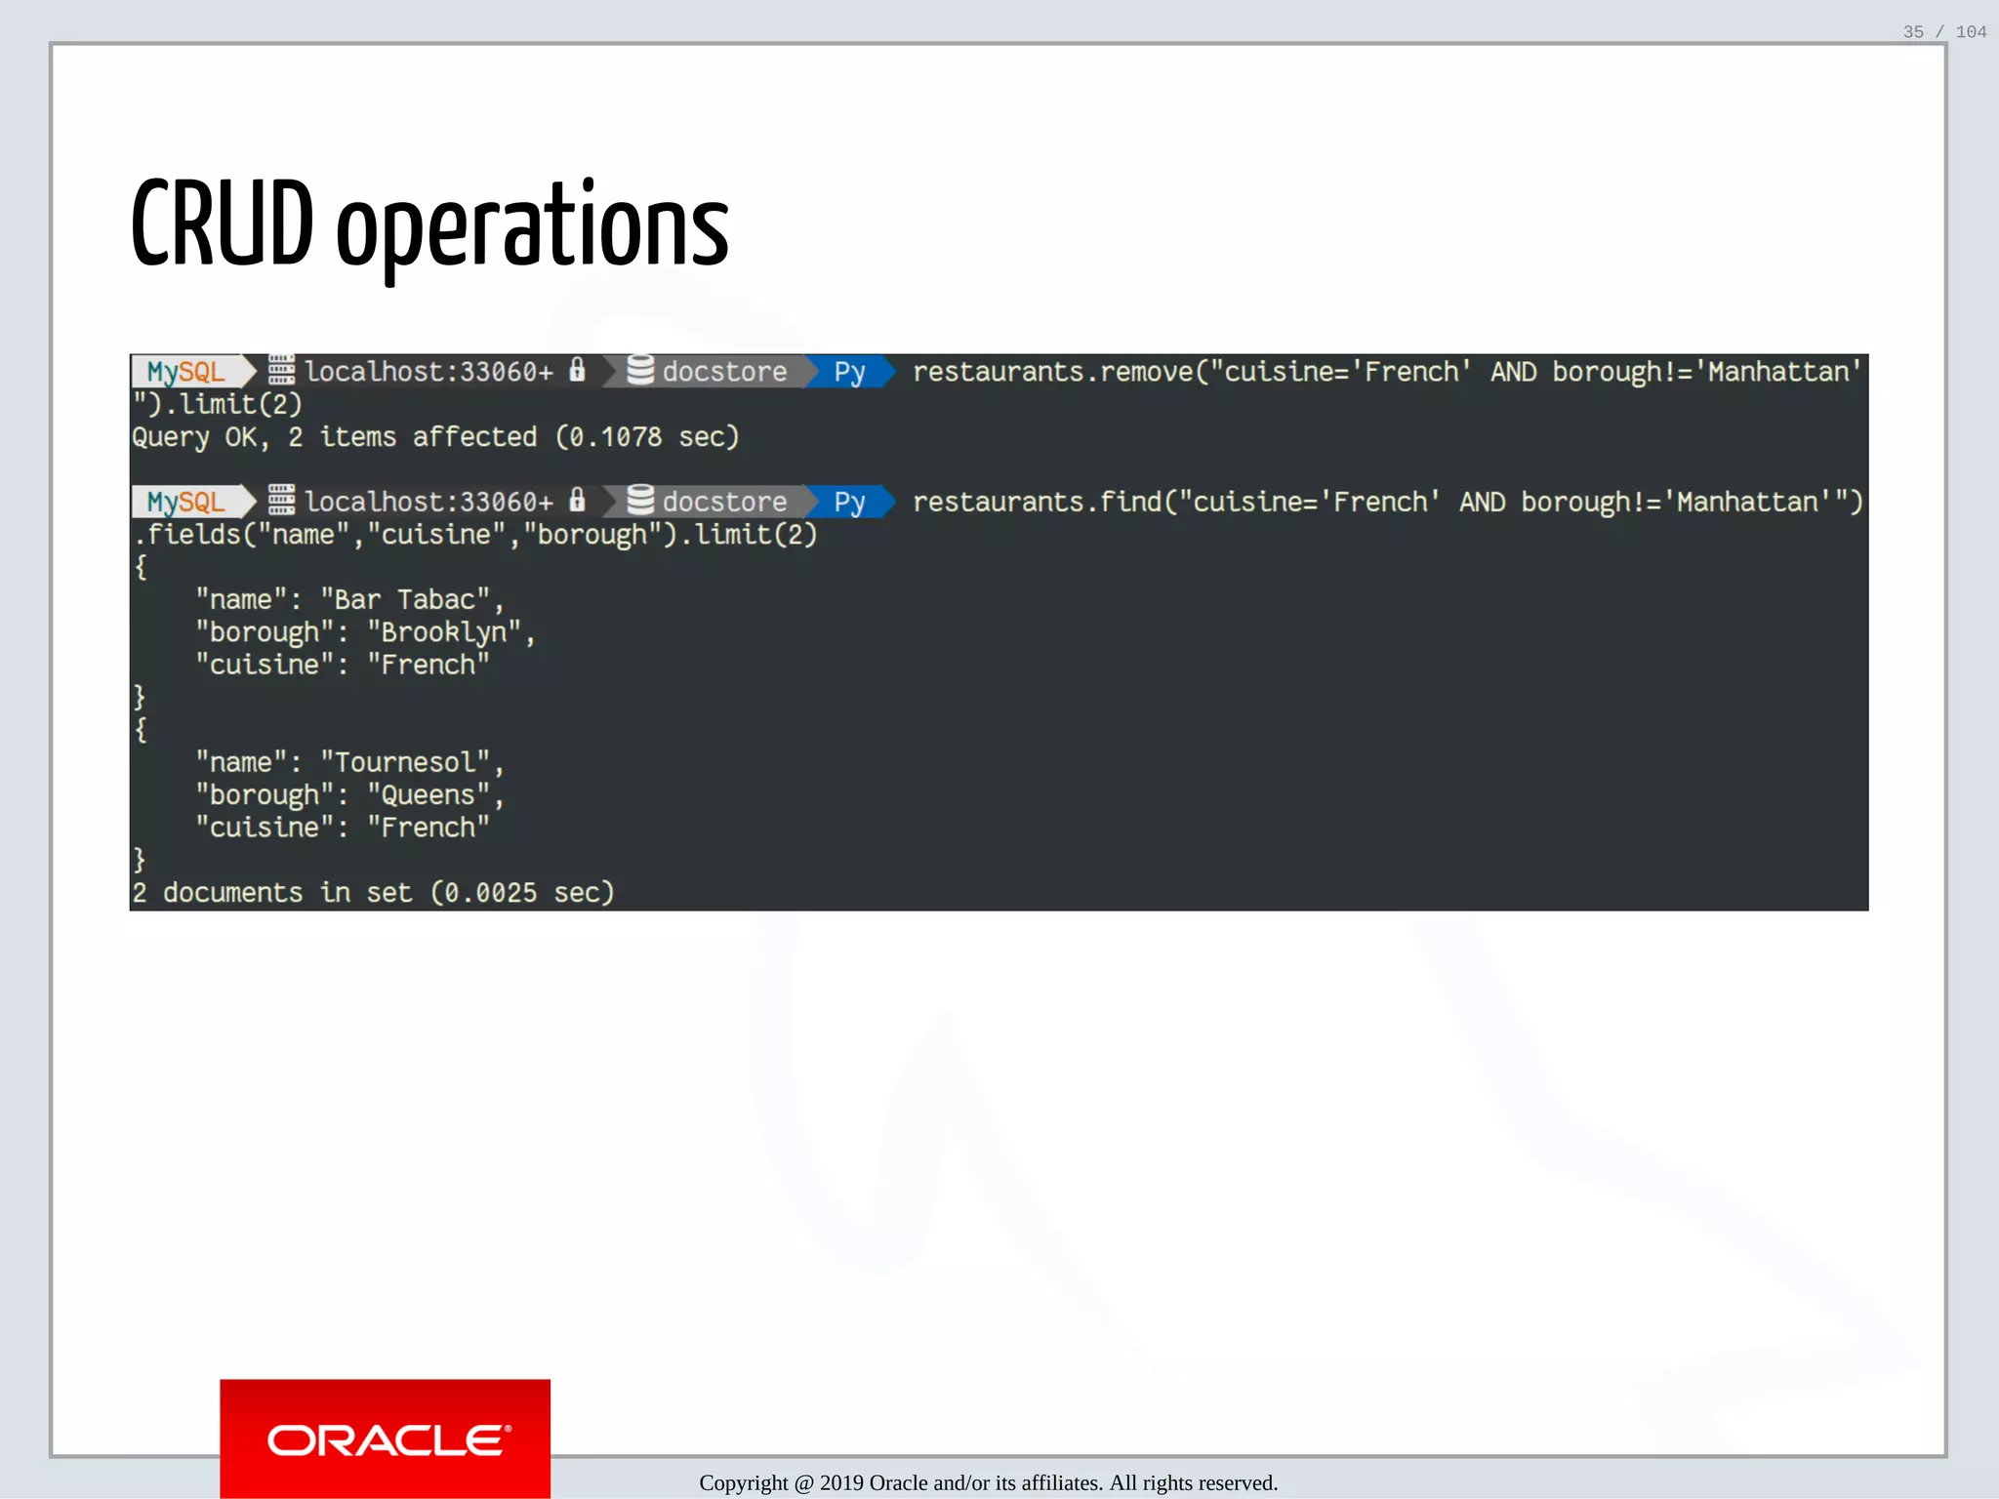Click the Oracle copyright notice text
Viewport: 1999px width, 1499px height.
point(988,1482)
